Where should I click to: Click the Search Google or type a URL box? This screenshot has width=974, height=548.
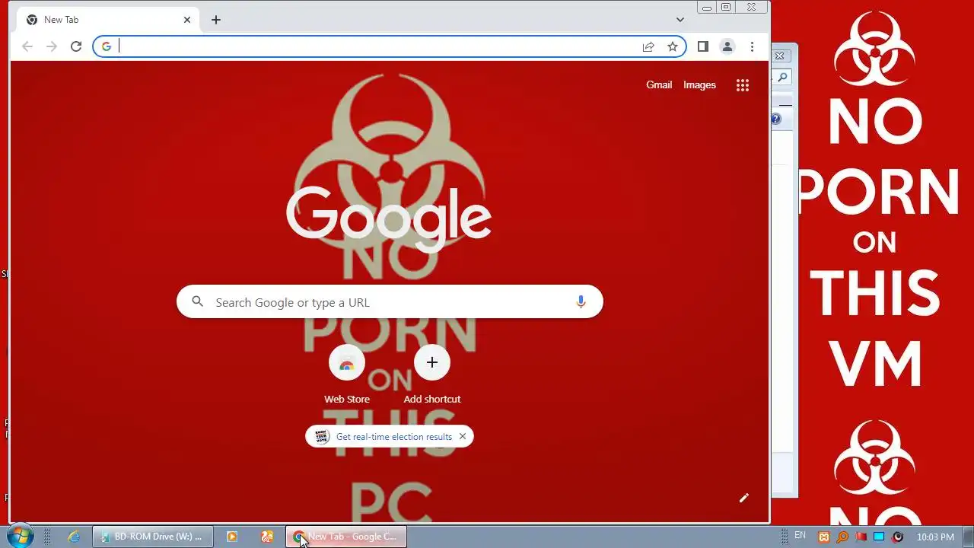click(390, 302)
